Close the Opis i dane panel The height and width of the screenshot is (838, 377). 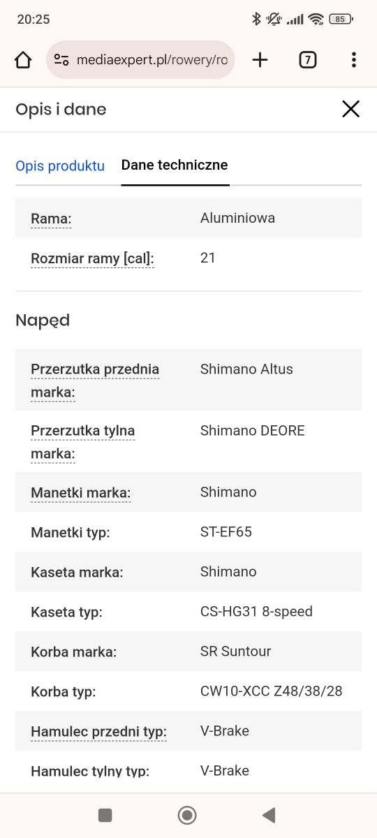[350, 109]
